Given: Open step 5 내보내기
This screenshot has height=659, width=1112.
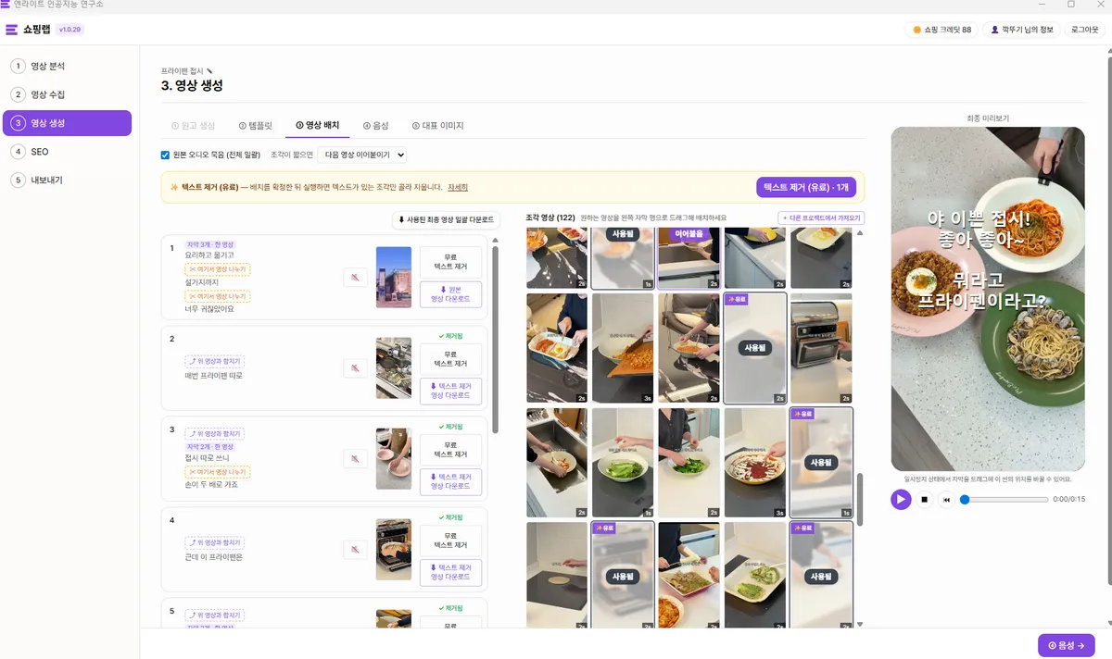Looking at the screenshot, I should coord(67,180).
